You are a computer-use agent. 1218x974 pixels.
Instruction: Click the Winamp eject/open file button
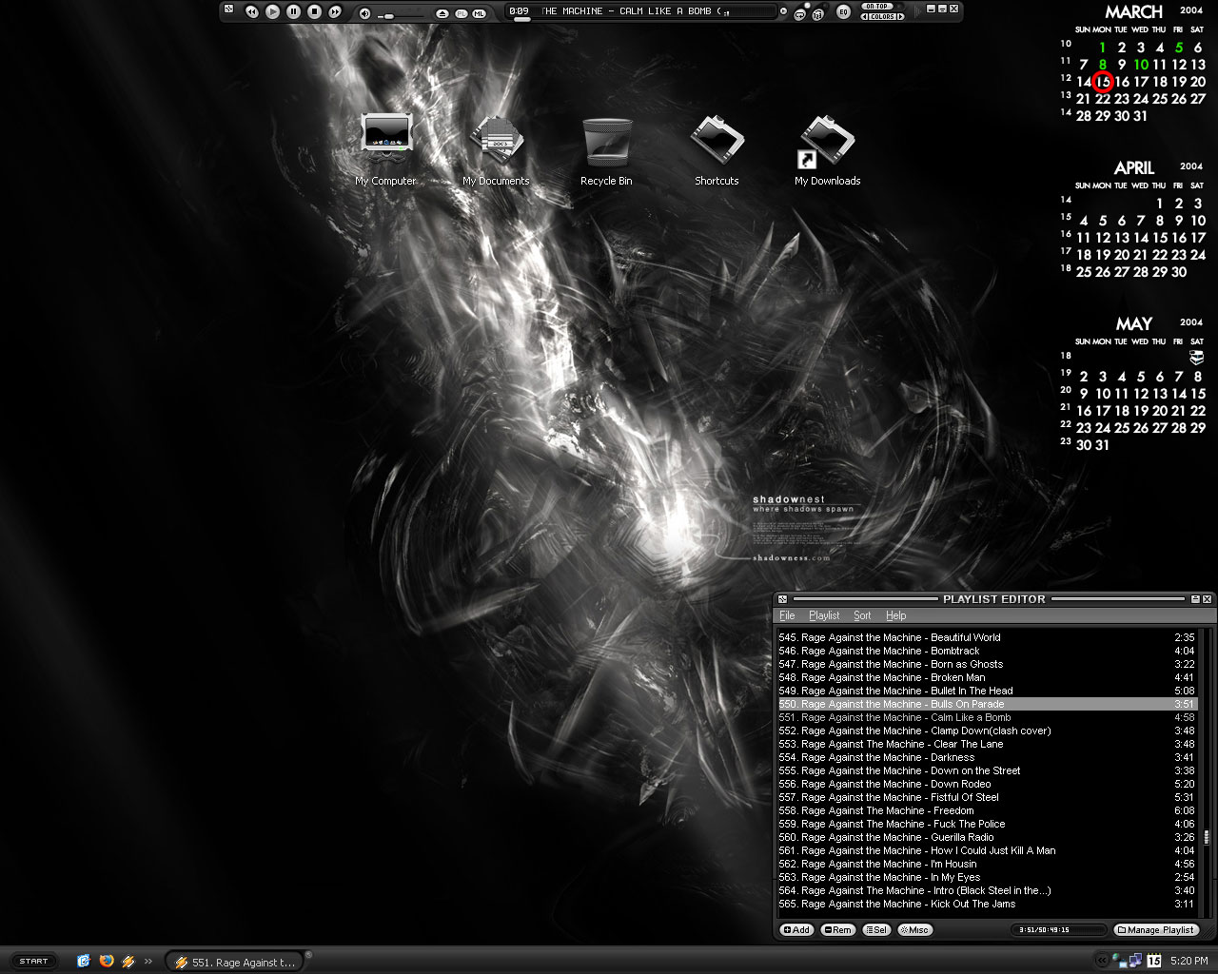click(x=442, y=13)
